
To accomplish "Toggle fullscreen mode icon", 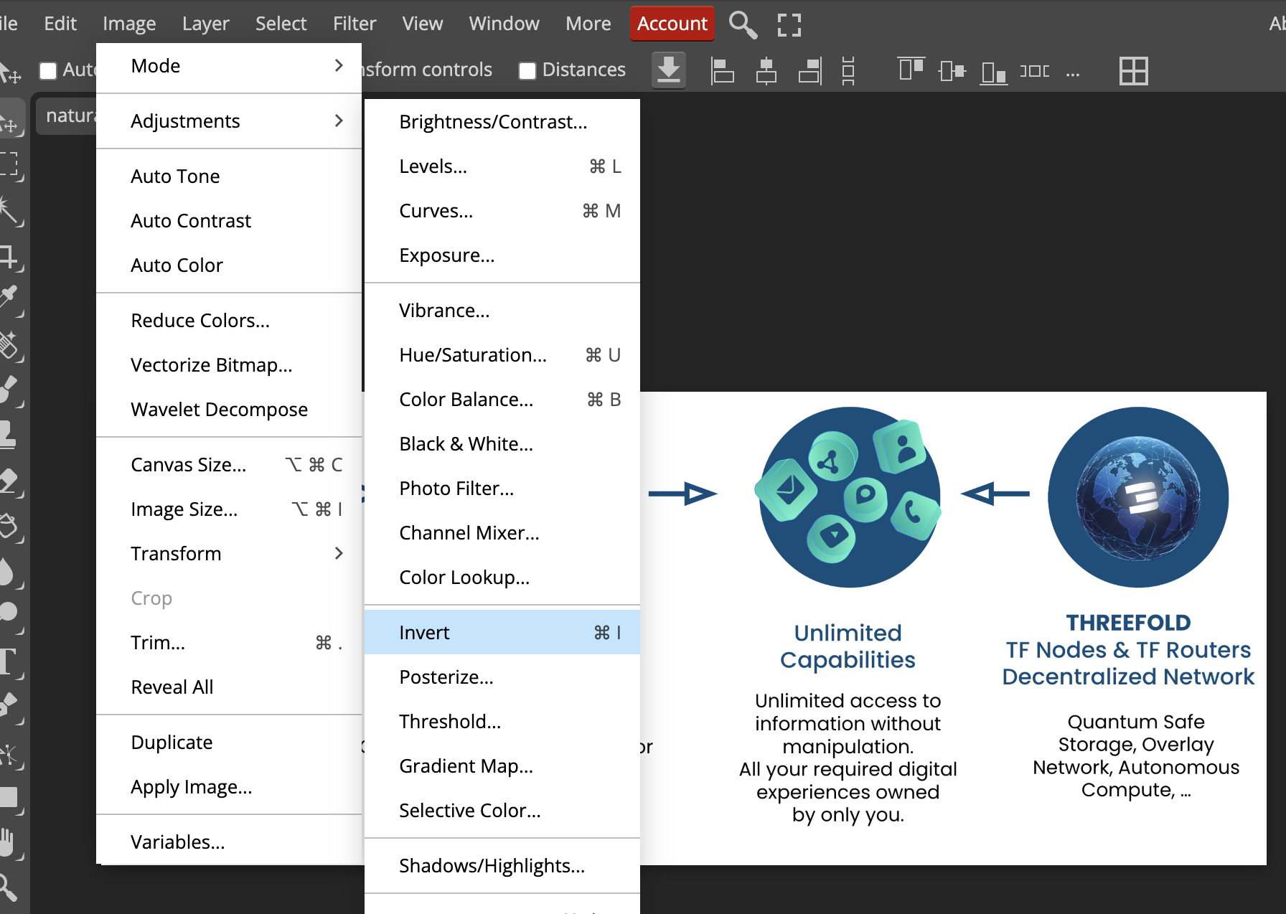I will point(789,24).
